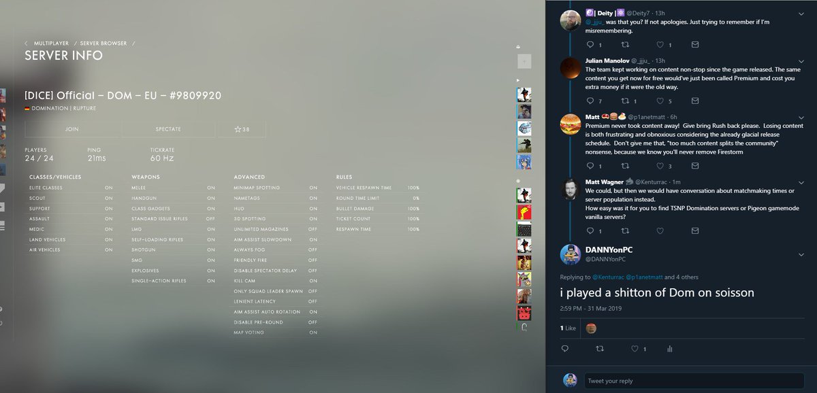The height and width of the screenshot is (393, 817).
Task: Retweet Julian Manolov's tweet
Action: tap(625, 101)
